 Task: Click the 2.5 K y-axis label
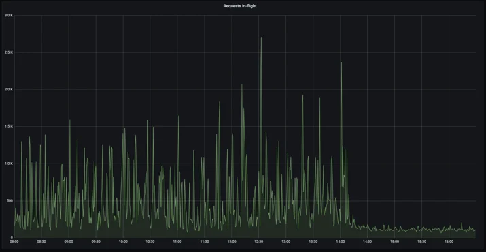[x=9, y=52]
